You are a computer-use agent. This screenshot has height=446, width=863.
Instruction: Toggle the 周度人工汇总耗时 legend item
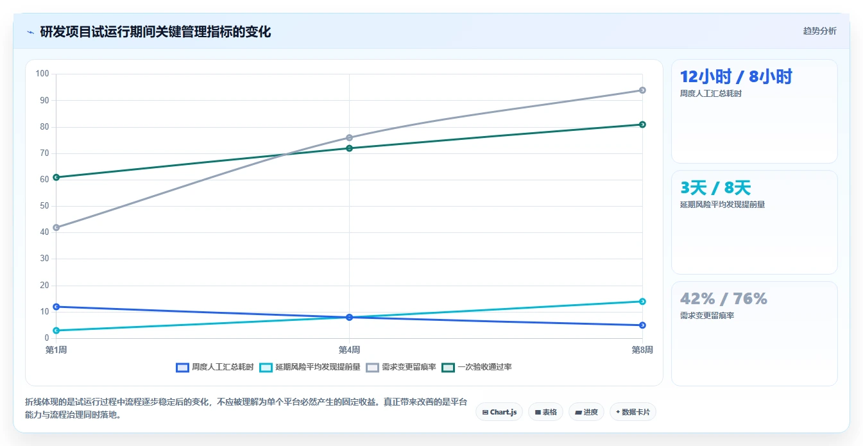[215, 367]
